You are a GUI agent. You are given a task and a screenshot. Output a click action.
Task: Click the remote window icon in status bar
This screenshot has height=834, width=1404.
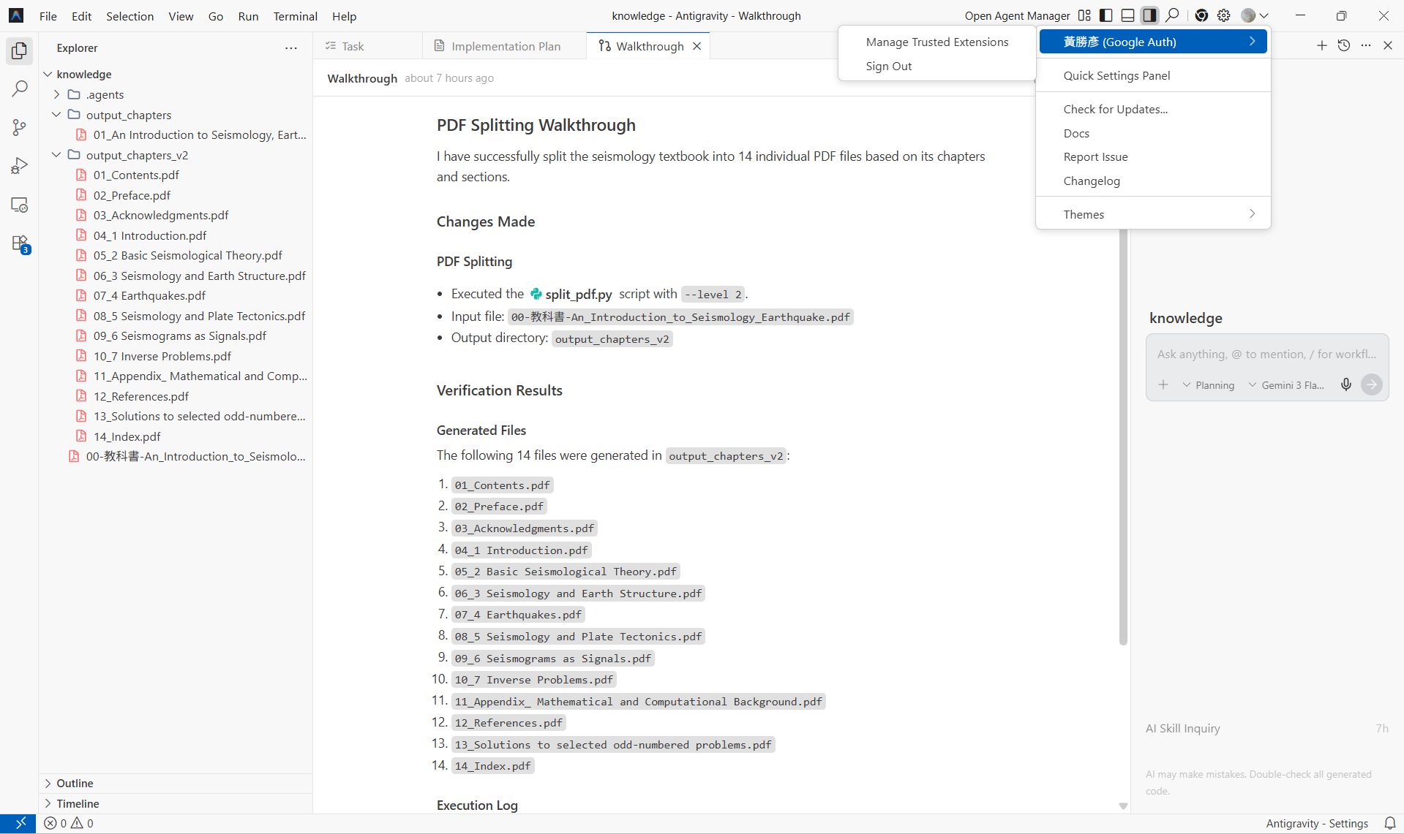click(x=20, y=824)
